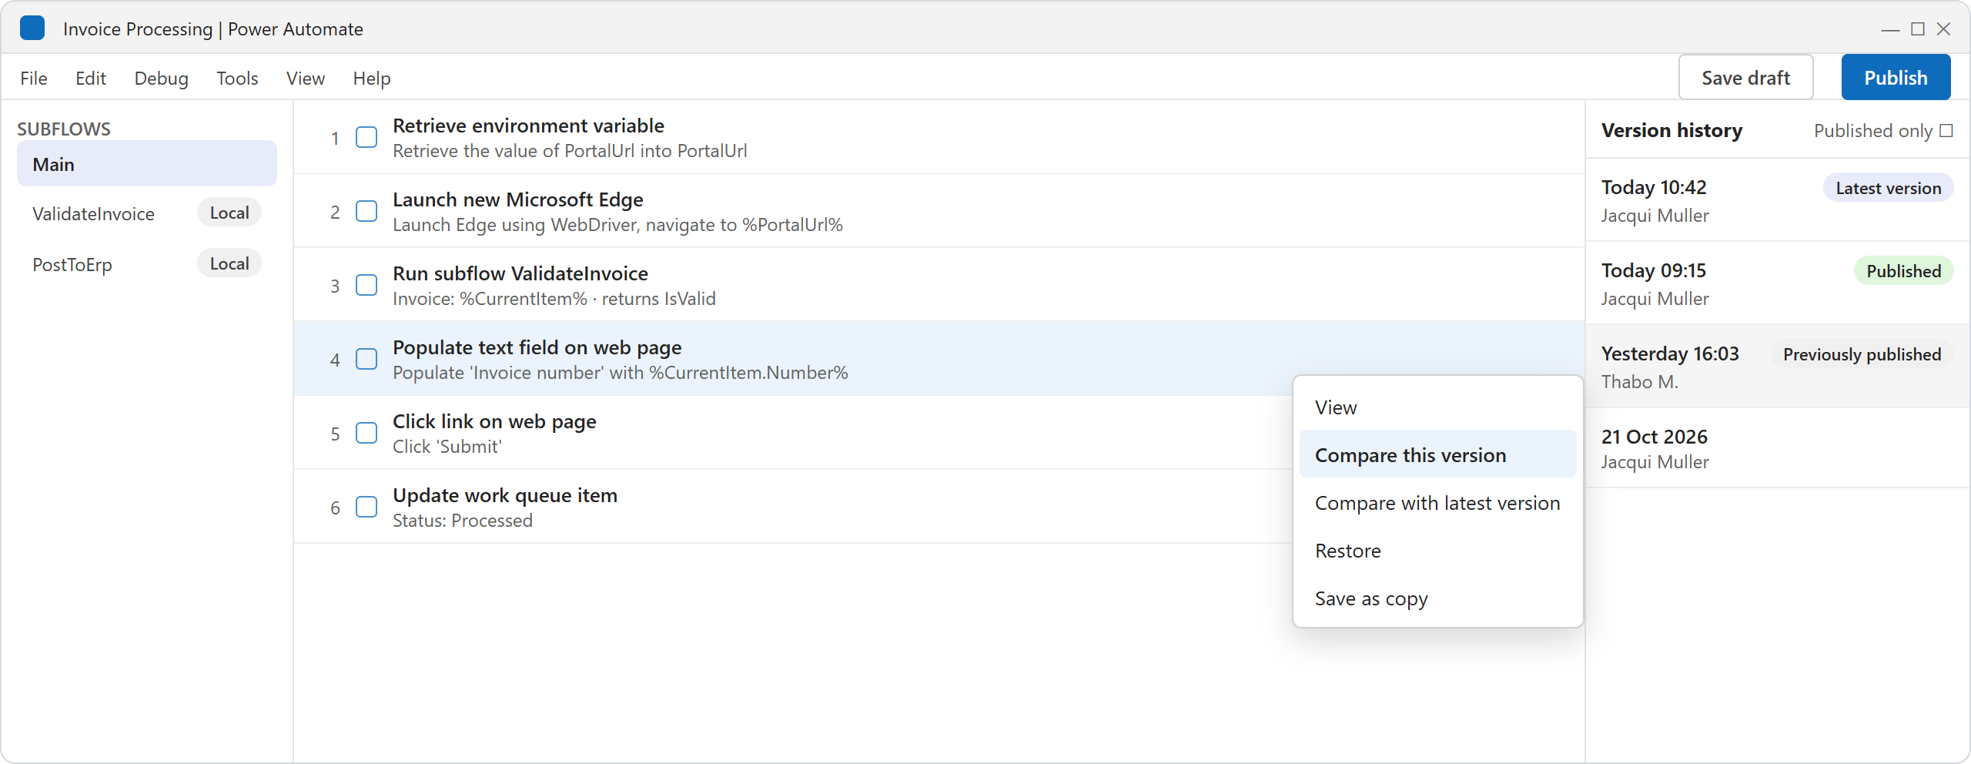Choose Compare this version
The width and height of the screenshot is (1971, 764).
coord(1437,455)
